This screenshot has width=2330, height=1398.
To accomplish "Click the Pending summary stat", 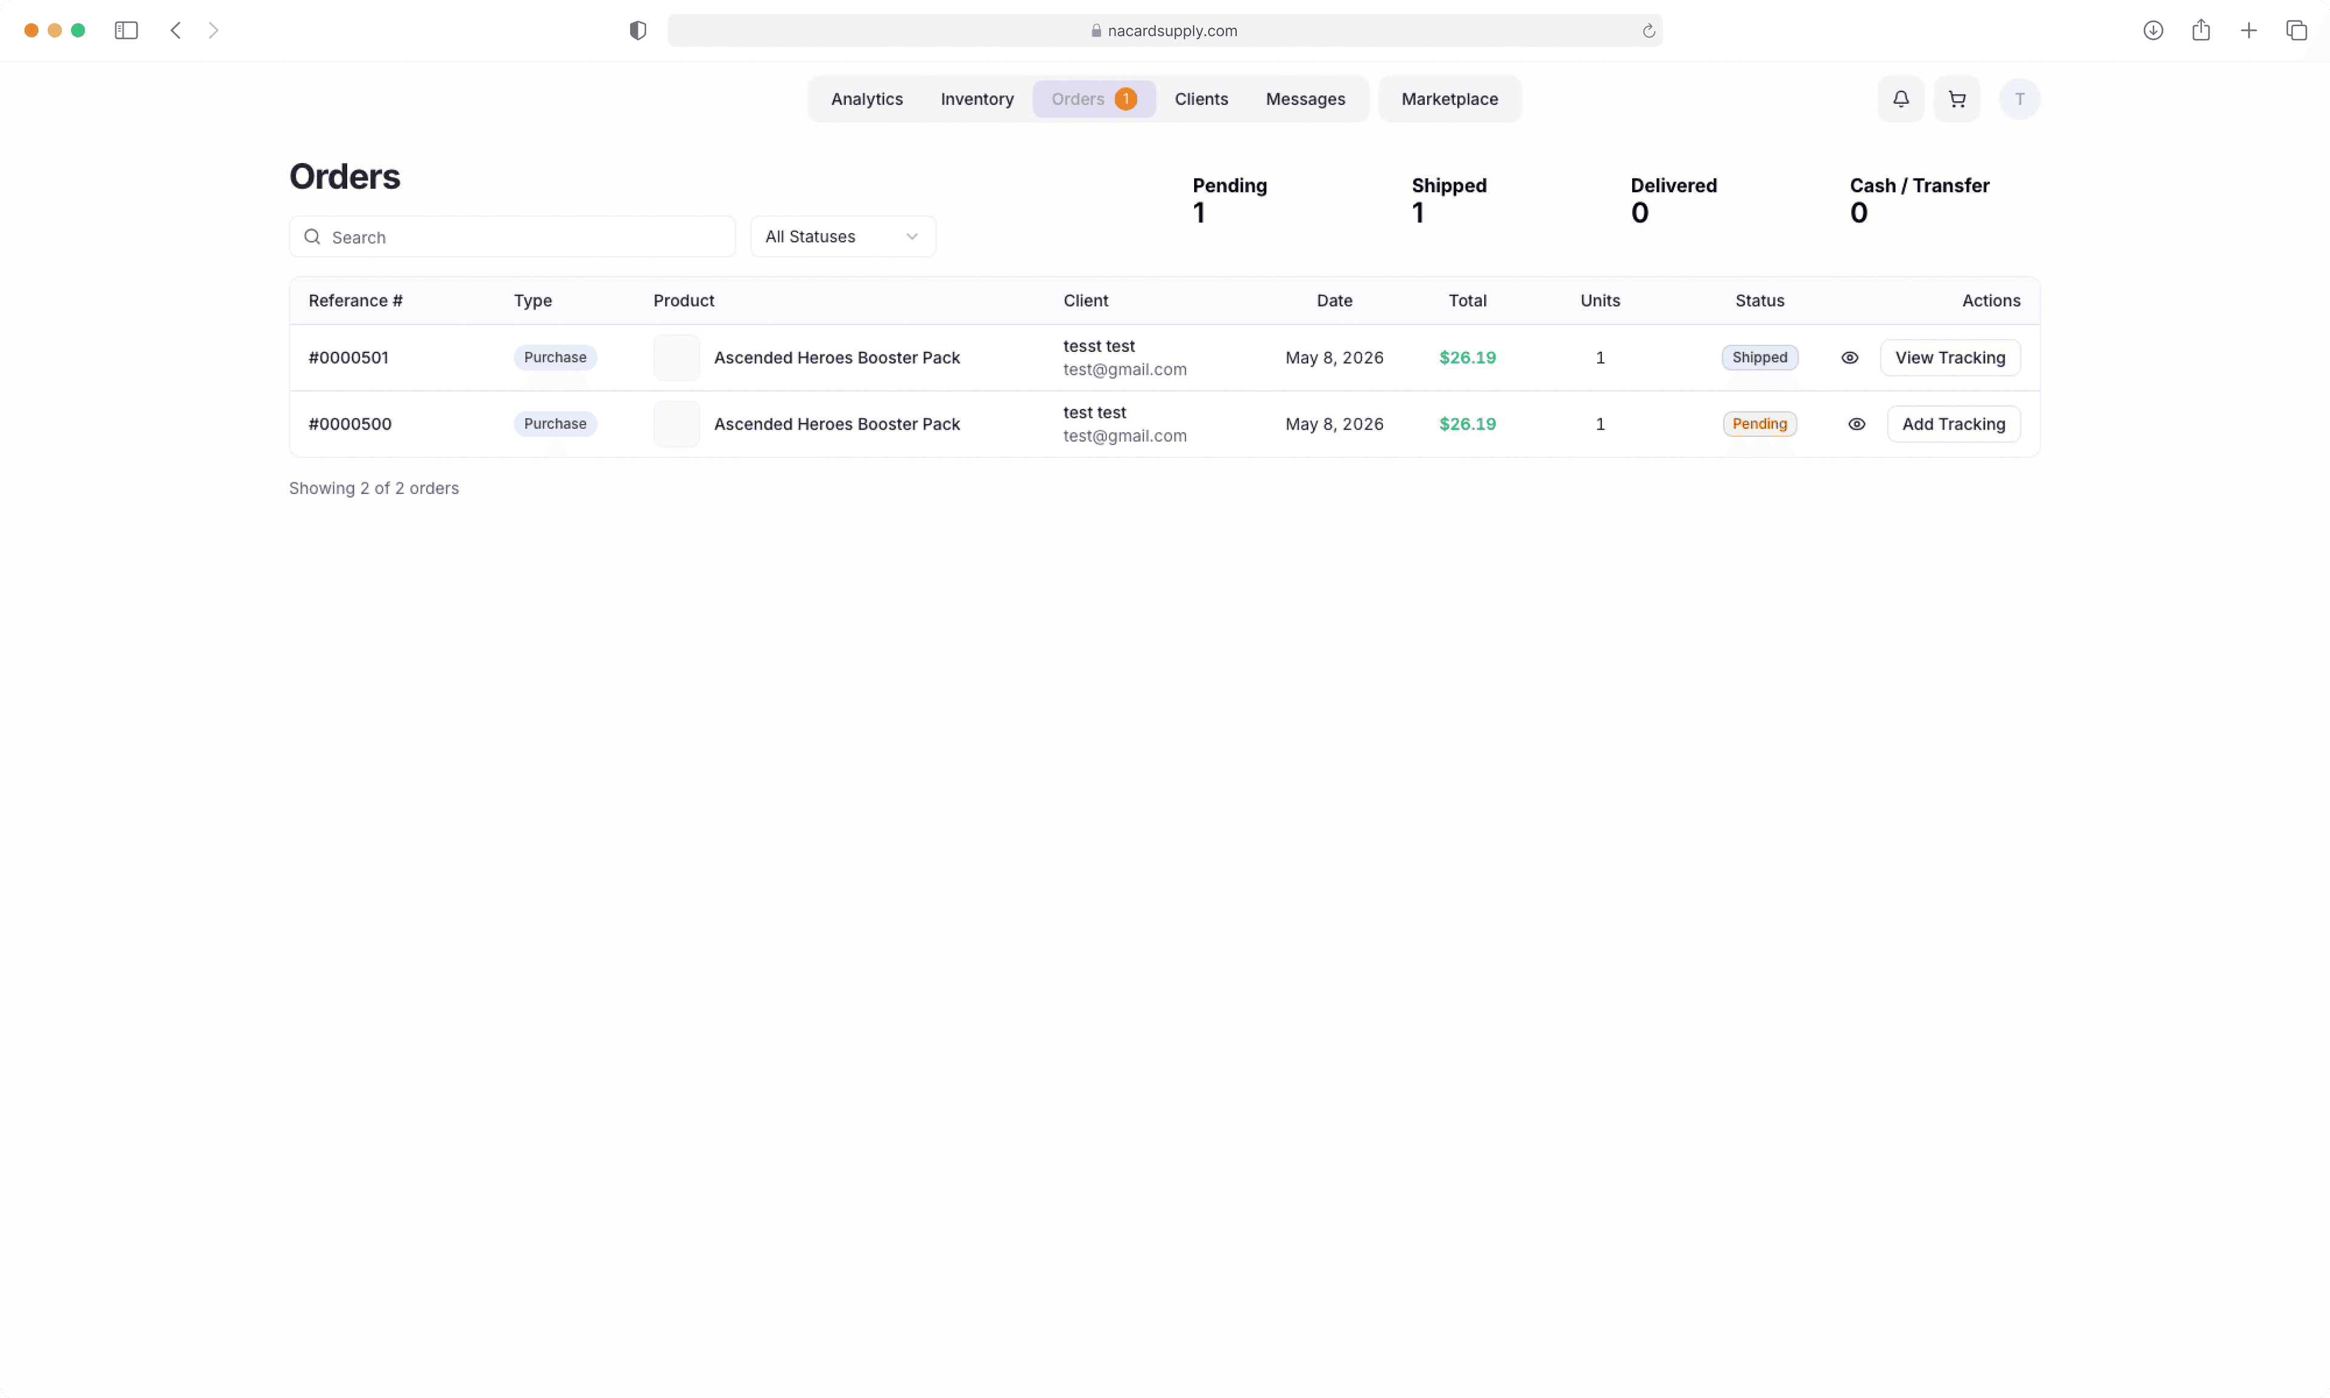I will click(1229, 200).
